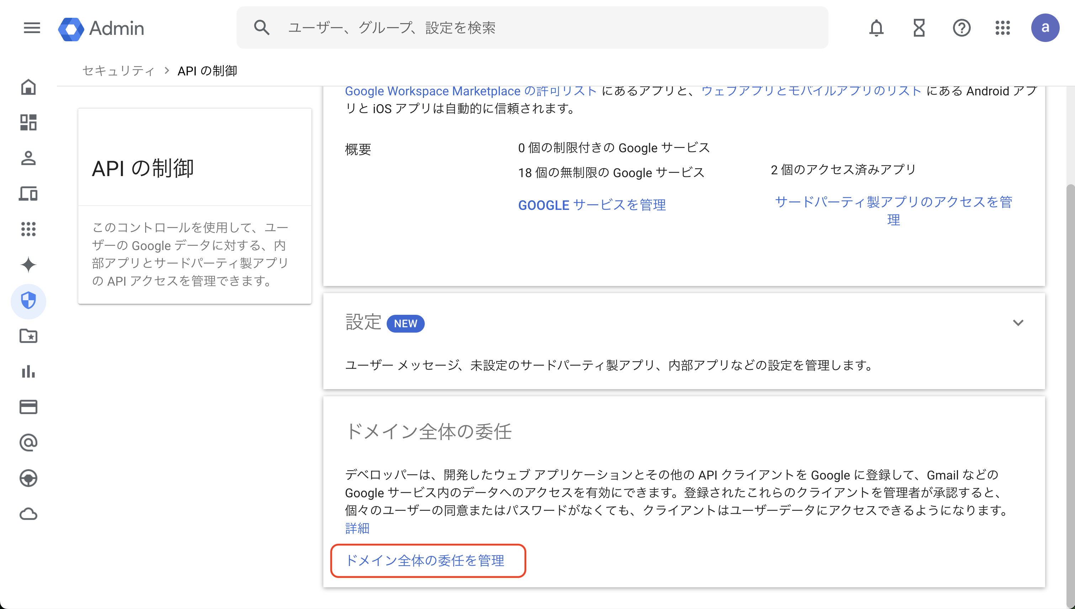Open the Devices sidebar icon
Screen dimensions: 1075x609
point(28,194)
